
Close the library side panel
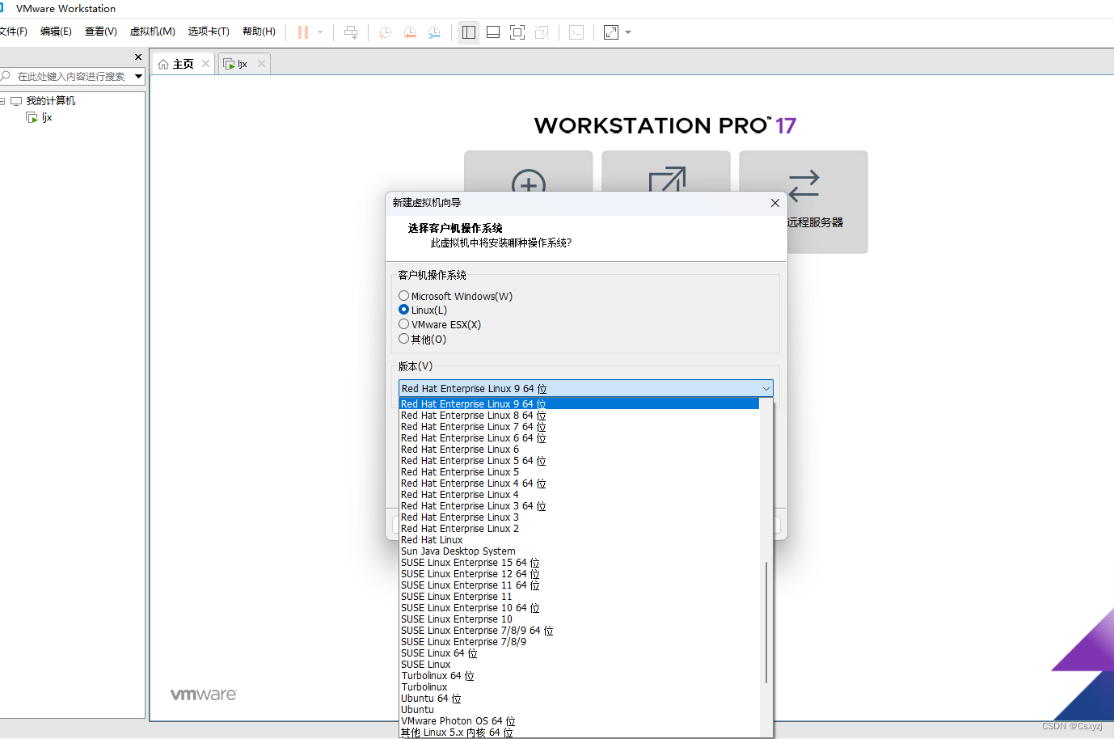[x=138, y=57]
